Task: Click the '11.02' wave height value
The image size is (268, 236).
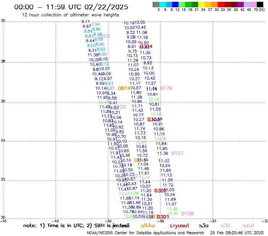Action: tap(164, 161)
